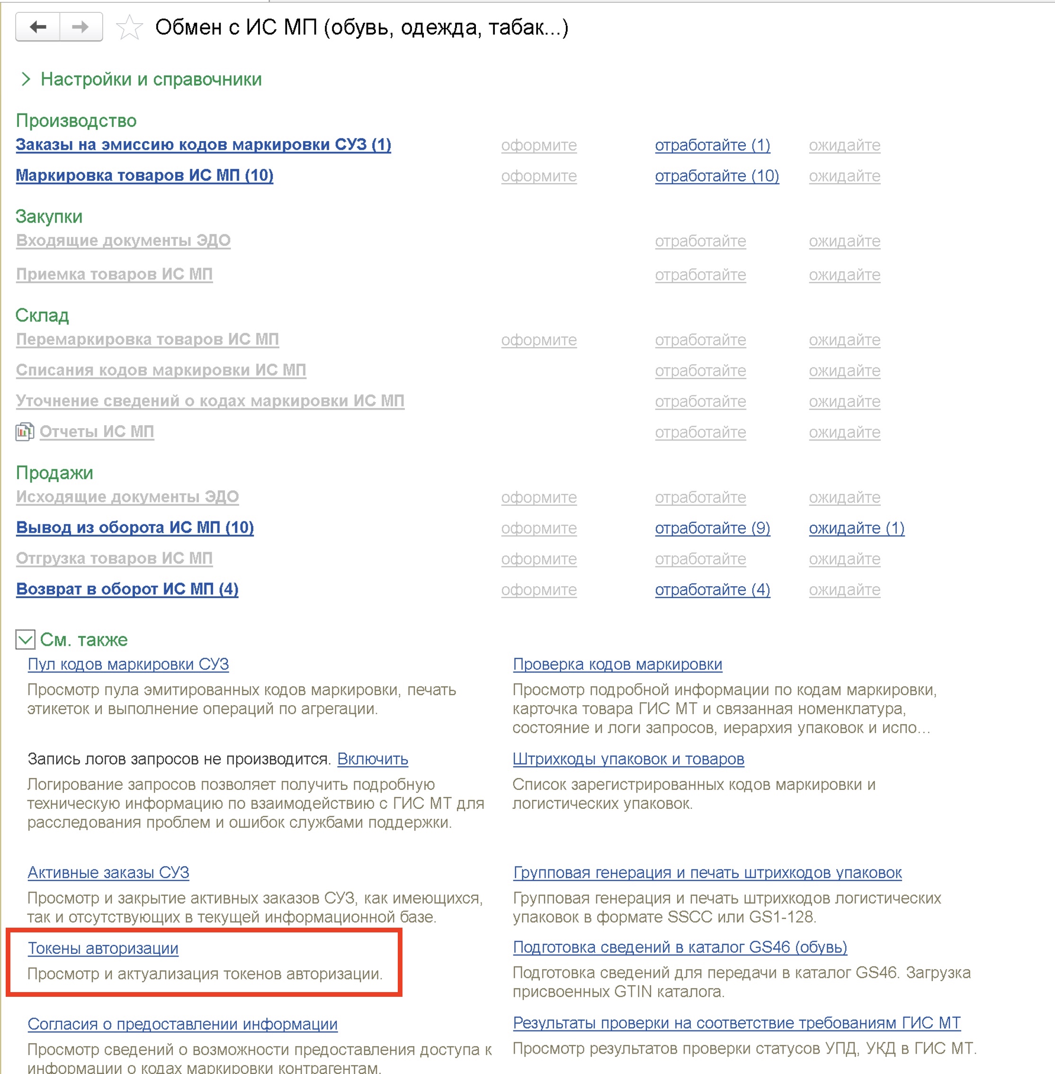Screen dimensions: 1055x1074
Task: Open Токены авторизации
Action: click(x=103, y=948)
